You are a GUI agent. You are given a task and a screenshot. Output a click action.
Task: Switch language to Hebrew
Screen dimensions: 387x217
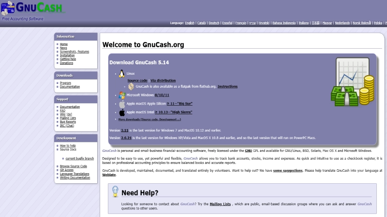coord(252,23)
